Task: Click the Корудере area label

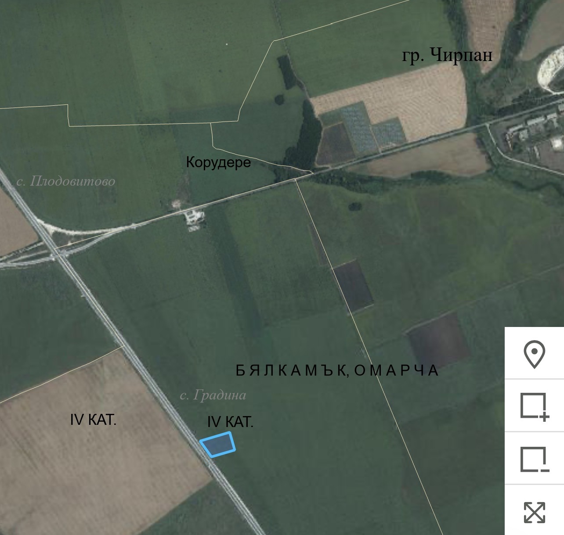Action: (218, 162)
